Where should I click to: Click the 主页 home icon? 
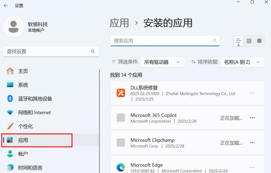(x=10, y=71)
